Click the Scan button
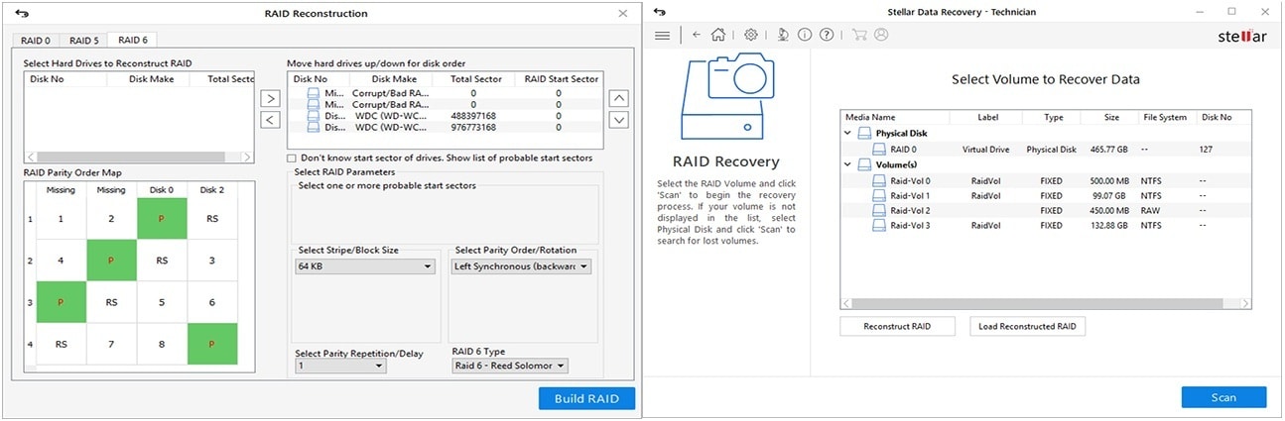Image resolution: width=1285 pixels, height=421 pixels. click(1223, 397)
